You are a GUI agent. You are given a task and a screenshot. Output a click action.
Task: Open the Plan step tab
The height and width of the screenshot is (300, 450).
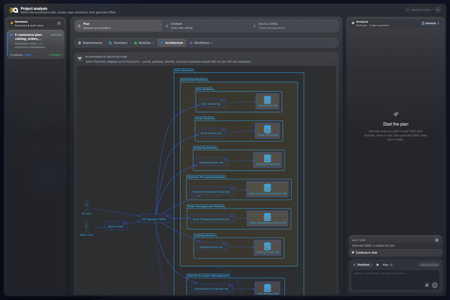pos(118,25)
